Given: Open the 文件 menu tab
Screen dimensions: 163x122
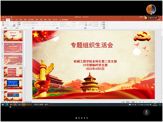Looking at the screenshot, I should point(3,20).
